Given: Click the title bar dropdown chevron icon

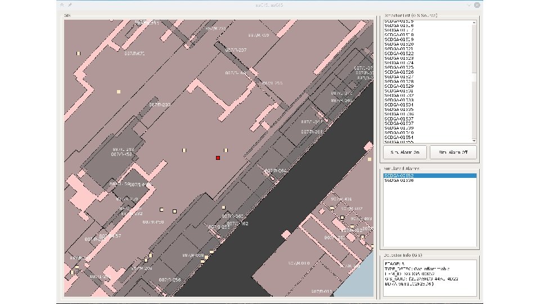Looking at the screenshot, I should pos(468,5).
